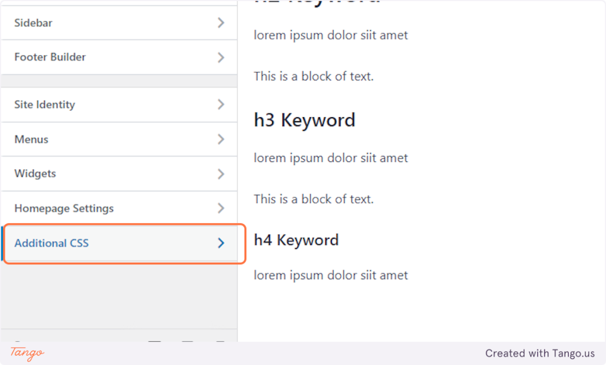Screen dimensions: 606x365
Task: Click the h4 Keyword heading in preview
Action: tap(296, 240)
